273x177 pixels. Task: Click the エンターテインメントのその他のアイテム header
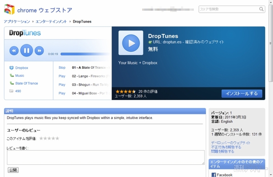[x=237, y=164]
